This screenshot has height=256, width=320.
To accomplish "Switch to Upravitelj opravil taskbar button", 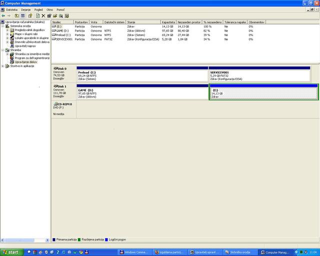I will [204, 252].
